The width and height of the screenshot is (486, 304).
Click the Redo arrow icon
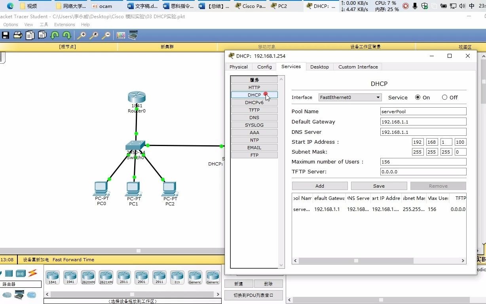66,35
